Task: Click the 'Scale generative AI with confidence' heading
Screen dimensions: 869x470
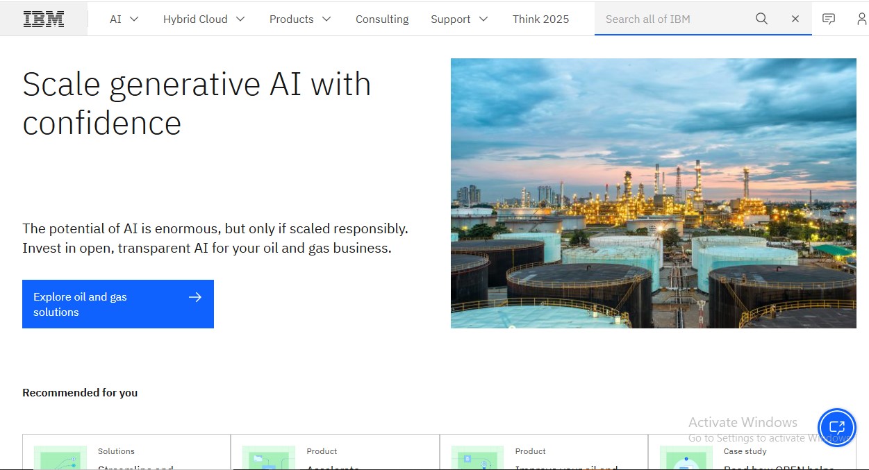Action: pyautogui.click(x=197, y=103)
